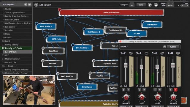Select the 14 Mother Comfort rackspace
The width and height of the screenshot is (190, 107).
pyautogui.click(x=16, y=59)
